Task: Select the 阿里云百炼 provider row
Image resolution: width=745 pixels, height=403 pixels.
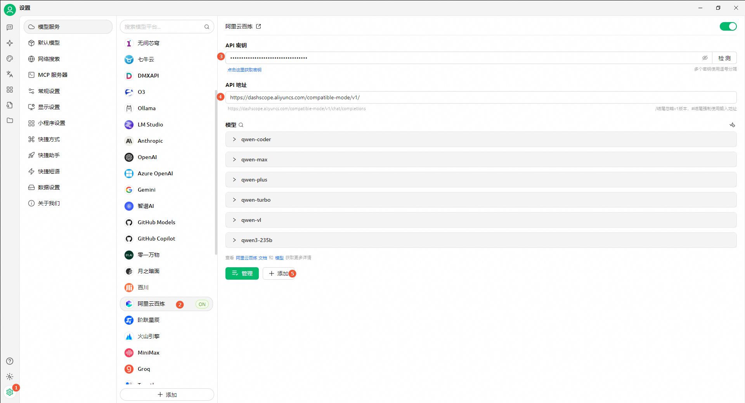Action: coord(166,304)
